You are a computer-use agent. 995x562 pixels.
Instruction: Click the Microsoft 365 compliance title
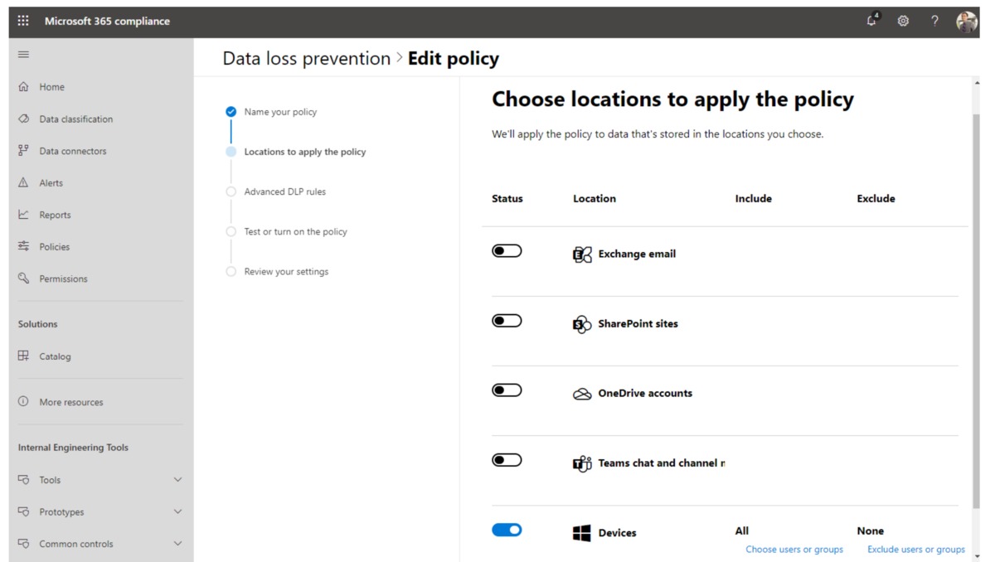click(x=107, y=22)
